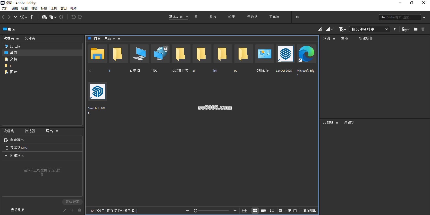Select thumbnails view mode button

[255, 211]
